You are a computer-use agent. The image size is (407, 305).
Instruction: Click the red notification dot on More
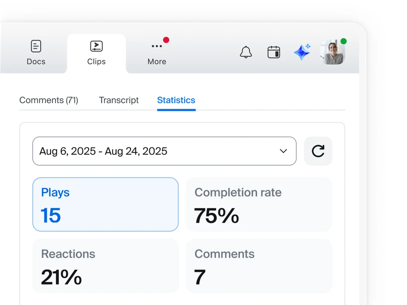click(x=166, y=40)
